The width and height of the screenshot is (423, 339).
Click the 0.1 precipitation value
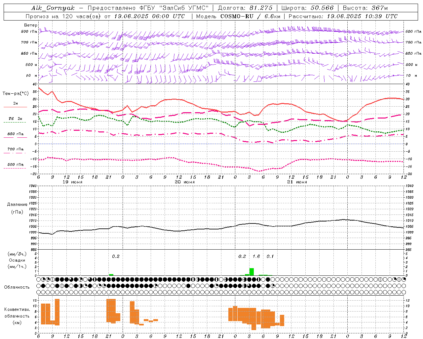270,256
